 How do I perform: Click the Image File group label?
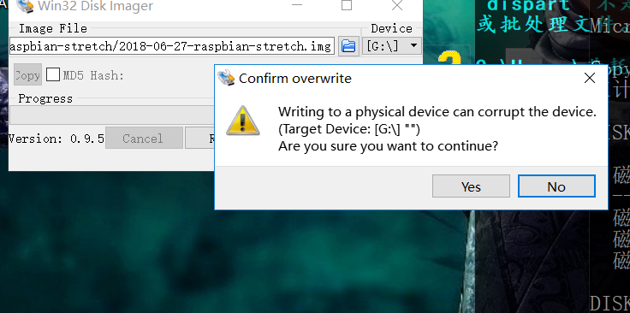(x=52, y=28)
